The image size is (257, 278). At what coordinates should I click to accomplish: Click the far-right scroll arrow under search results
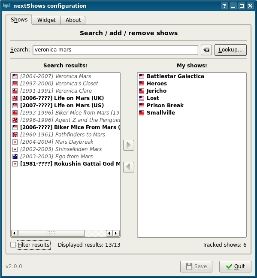pos(116,233)
